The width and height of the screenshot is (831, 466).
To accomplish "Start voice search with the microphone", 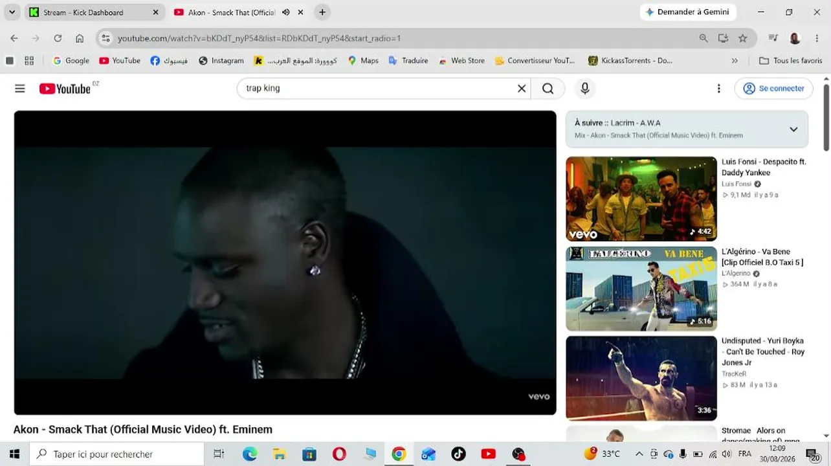I will [585, 89].
